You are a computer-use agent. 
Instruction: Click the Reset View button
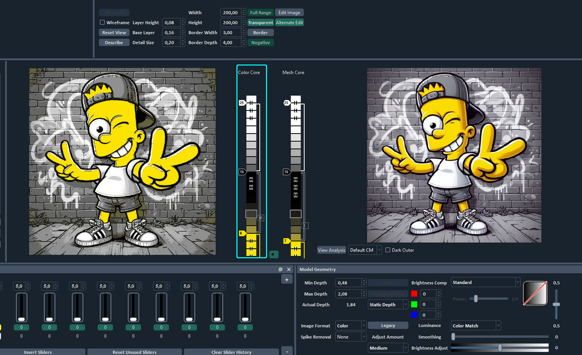coord(114,32)
